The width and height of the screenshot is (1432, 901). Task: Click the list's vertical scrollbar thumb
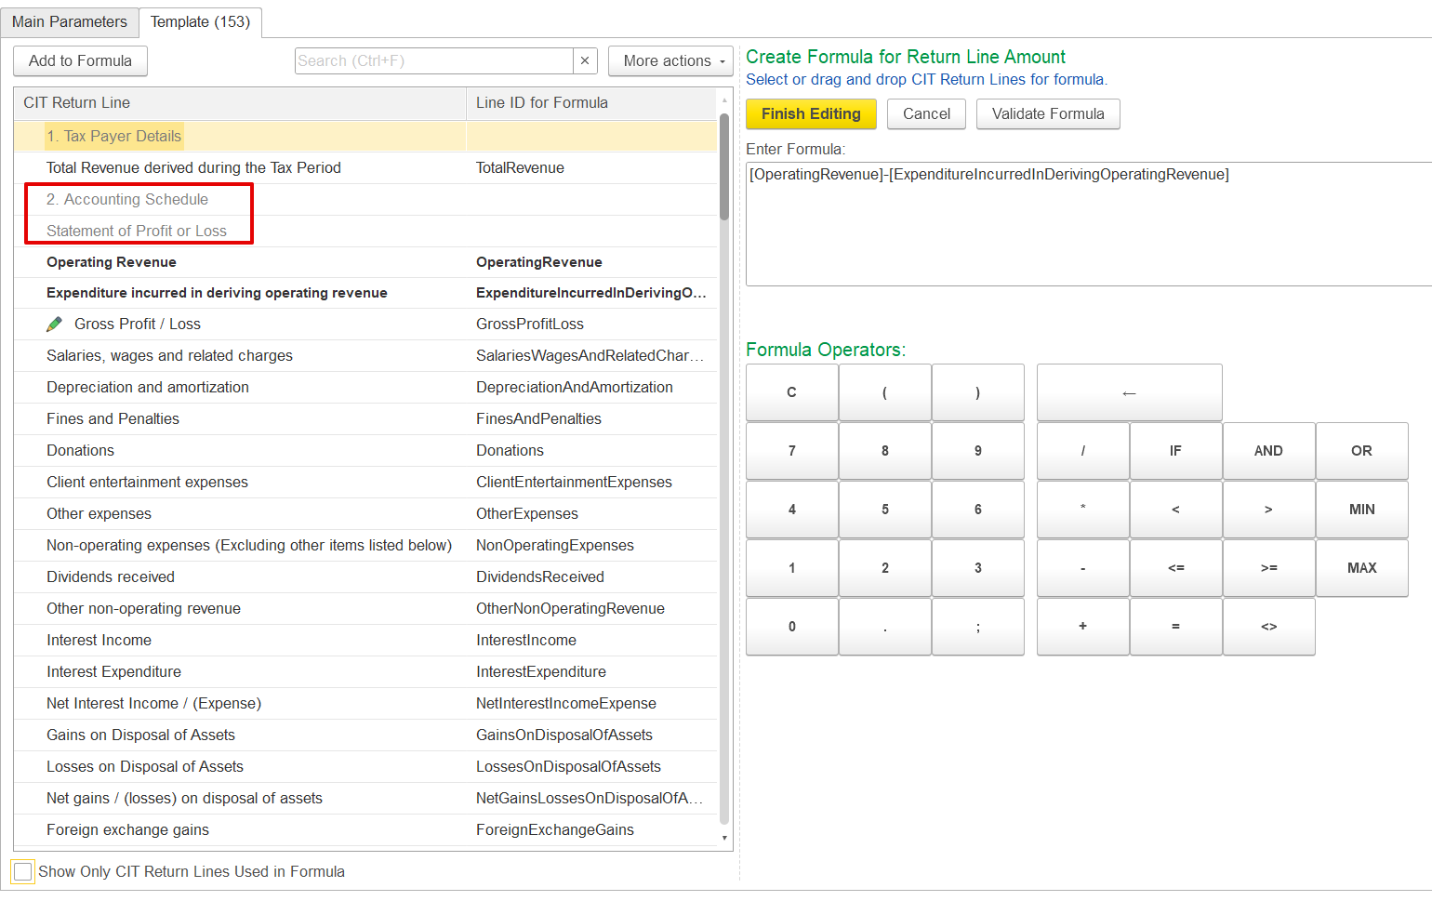[x=724, y=167]
